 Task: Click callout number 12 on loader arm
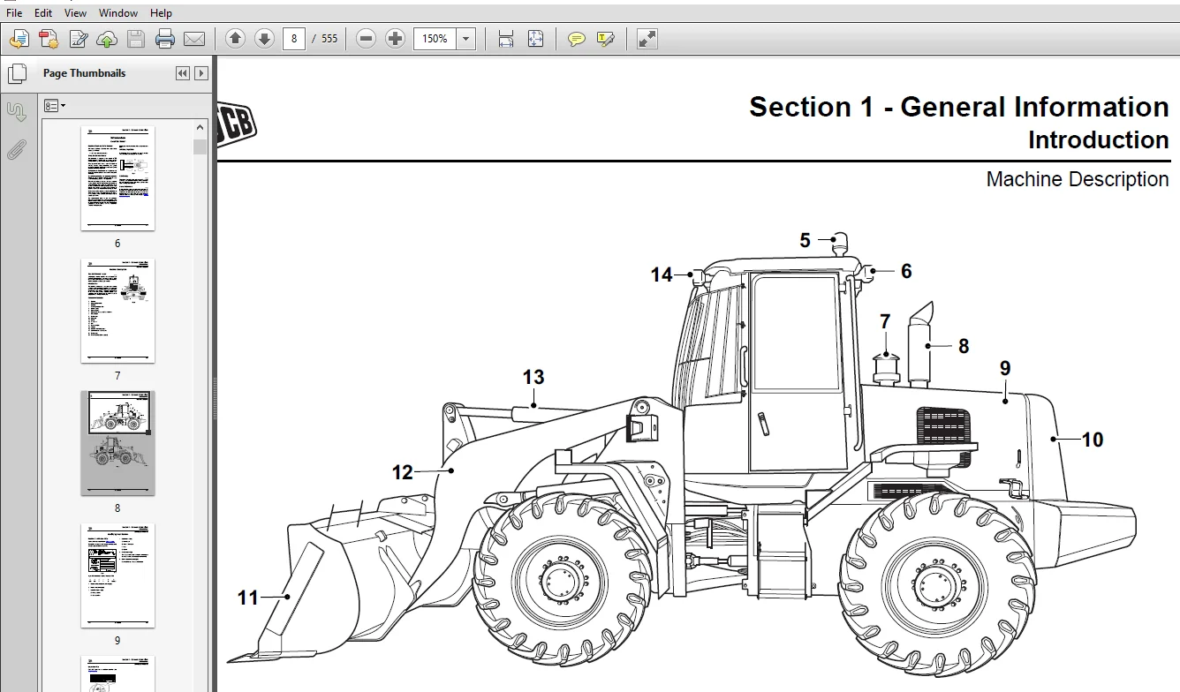point(403,473)
